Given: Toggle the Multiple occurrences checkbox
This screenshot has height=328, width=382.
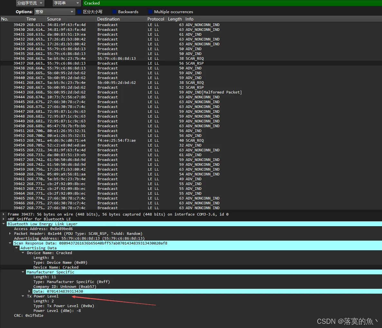Looking at the screenshot, I should pyautogui.click(x=150, y=12).
